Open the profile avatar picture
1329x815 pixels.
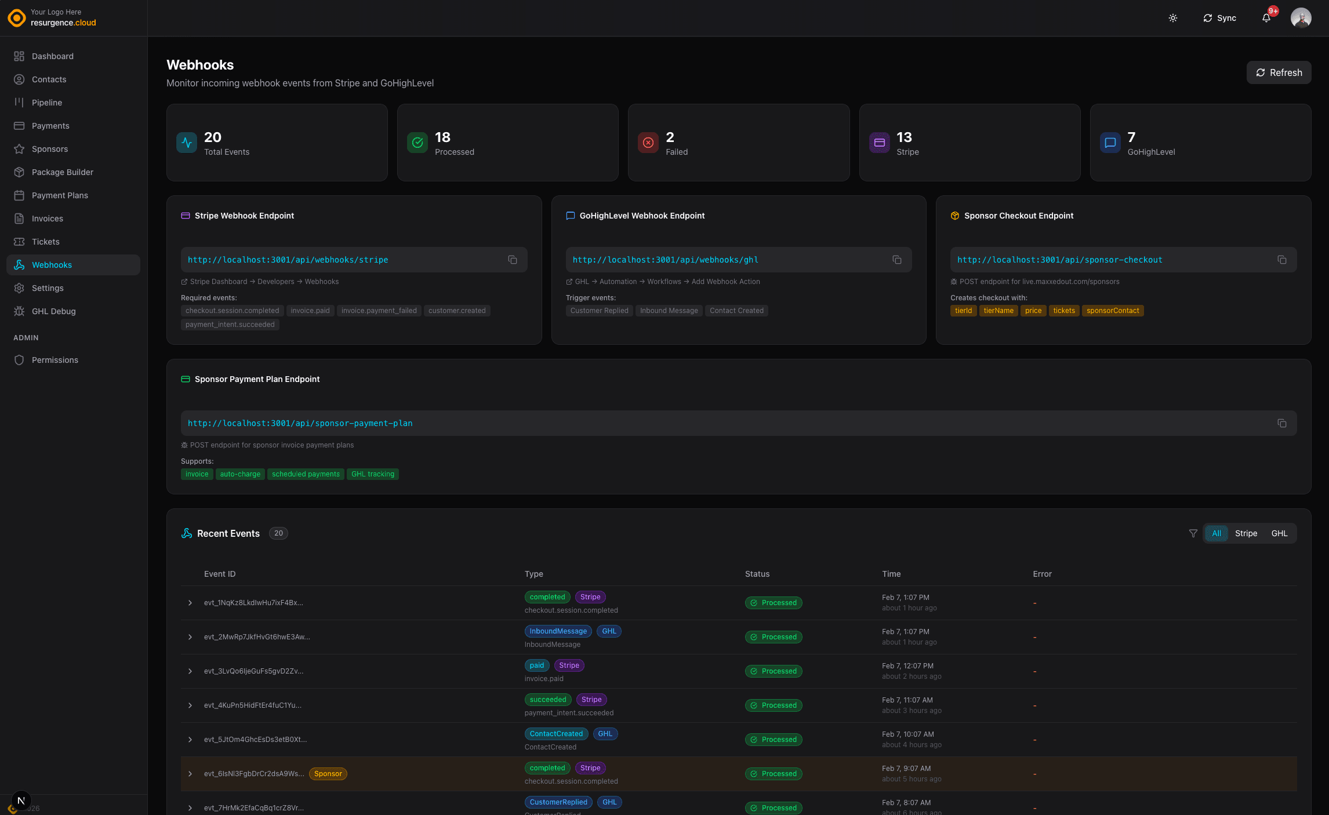[1301, 18]
